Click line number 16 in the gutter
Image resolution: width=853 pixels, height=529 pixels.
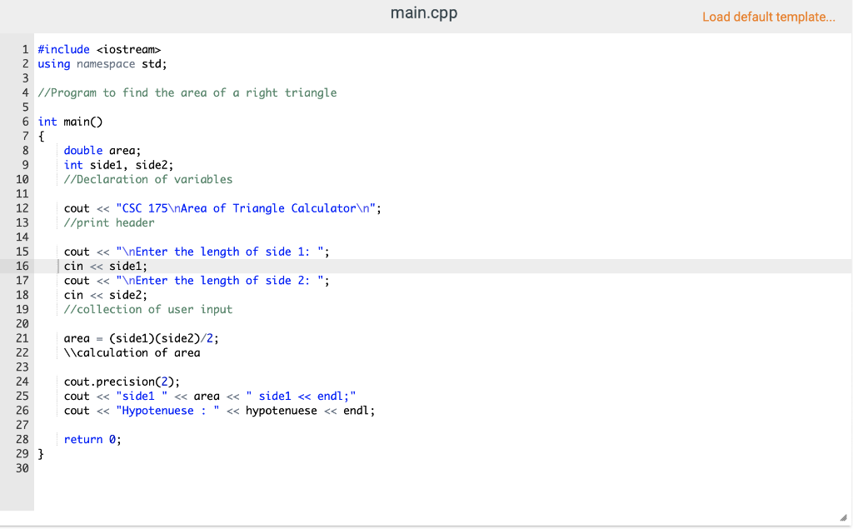22,266
